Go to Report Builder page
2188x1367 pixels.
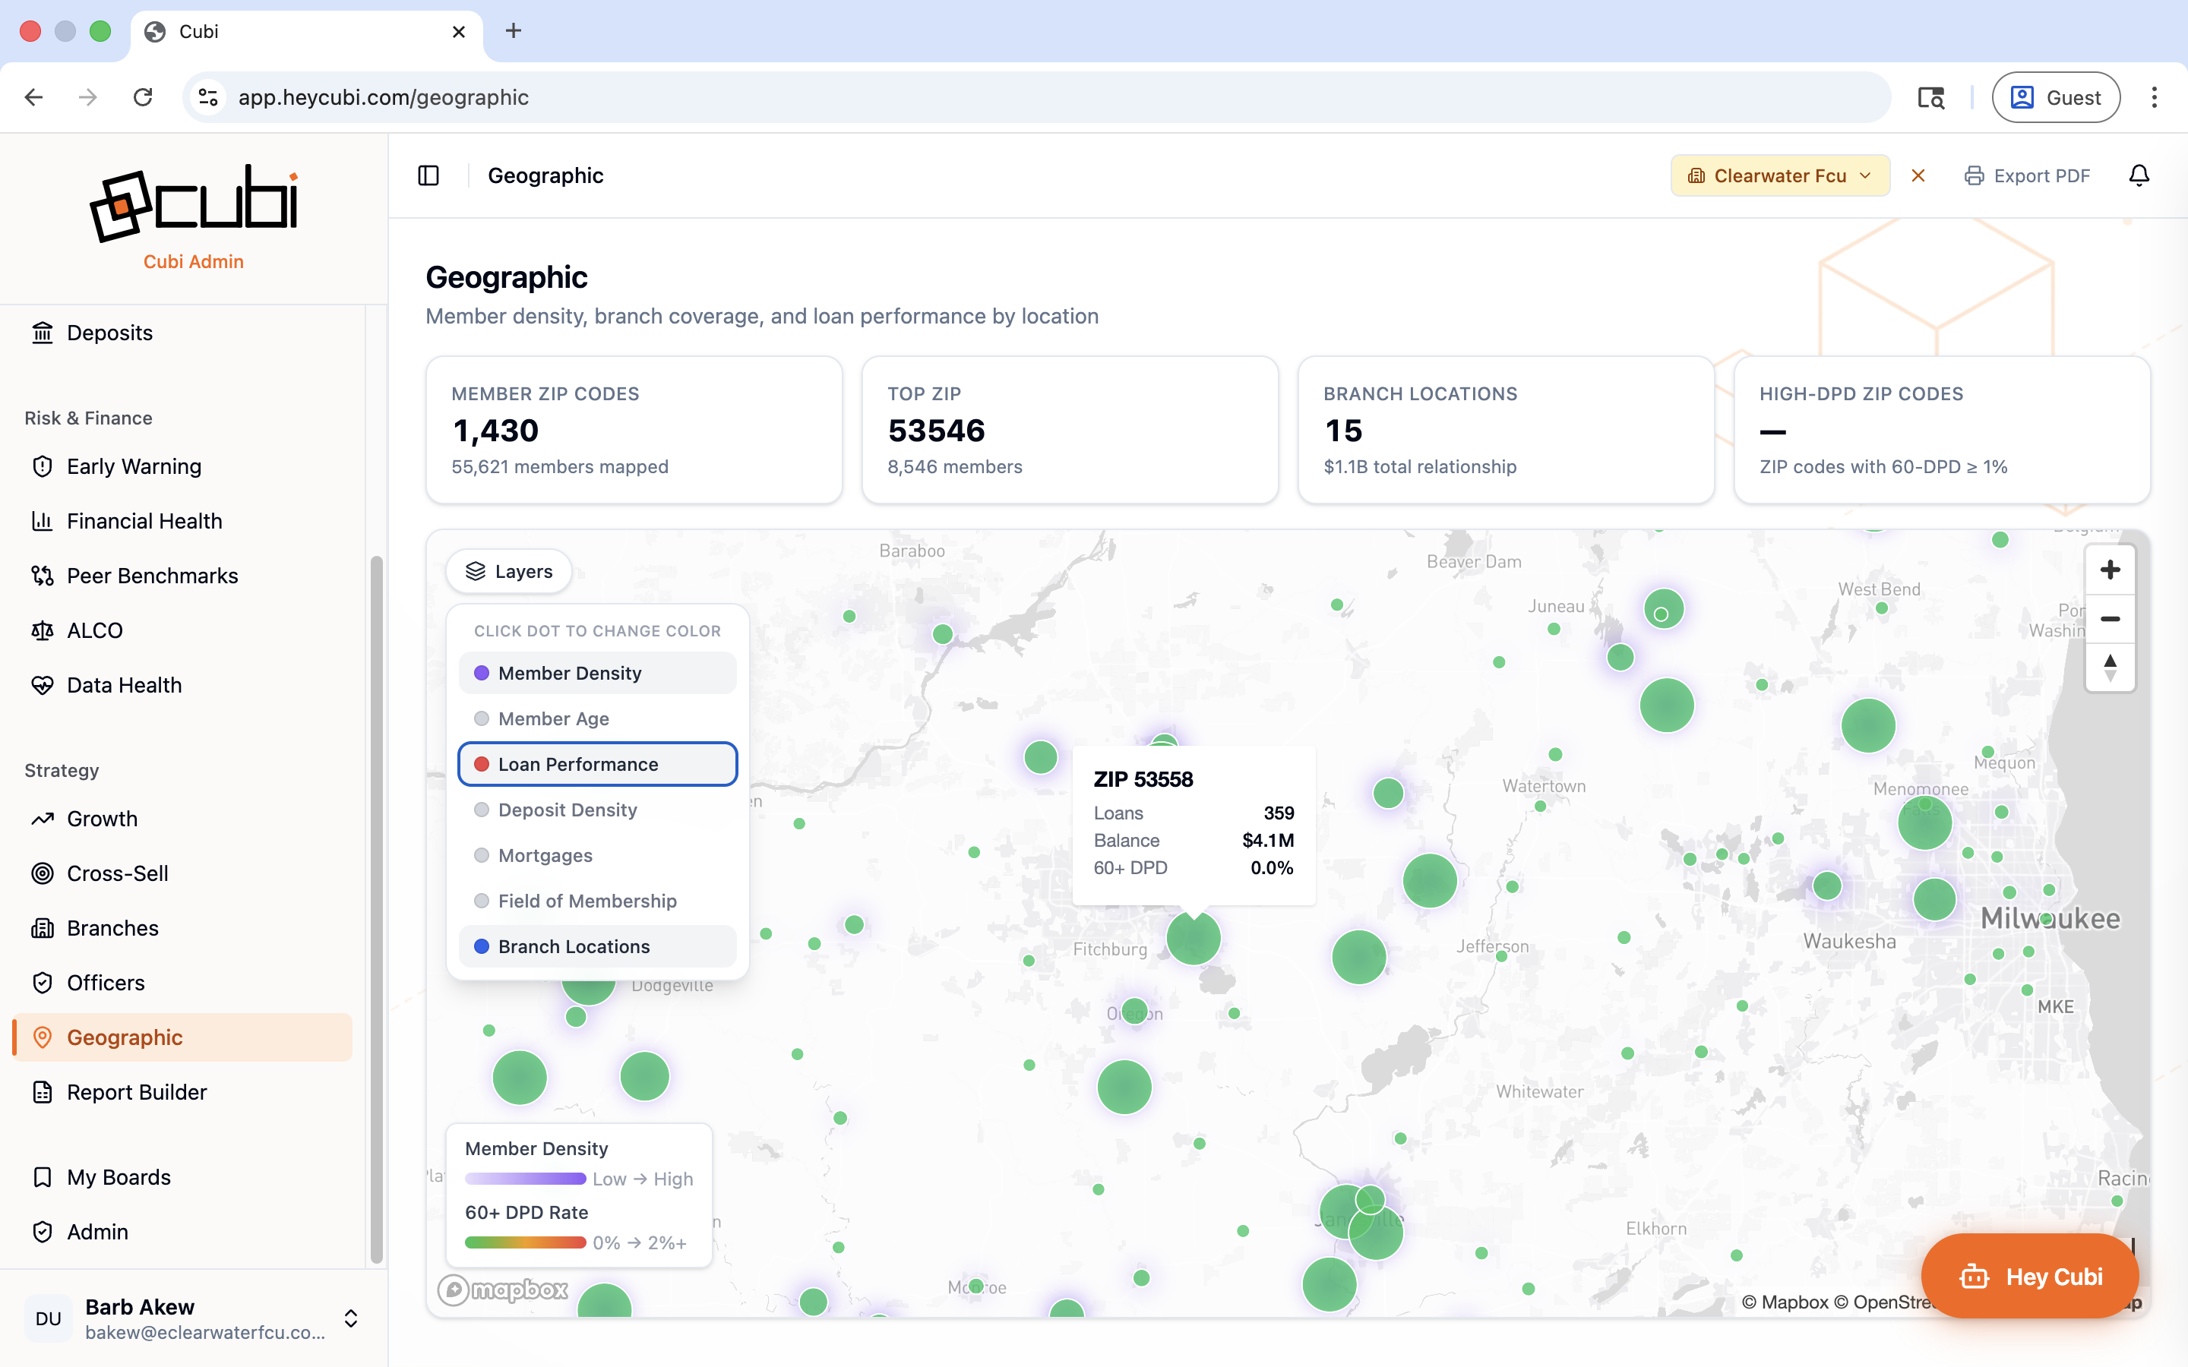[x=137, y=1092]
